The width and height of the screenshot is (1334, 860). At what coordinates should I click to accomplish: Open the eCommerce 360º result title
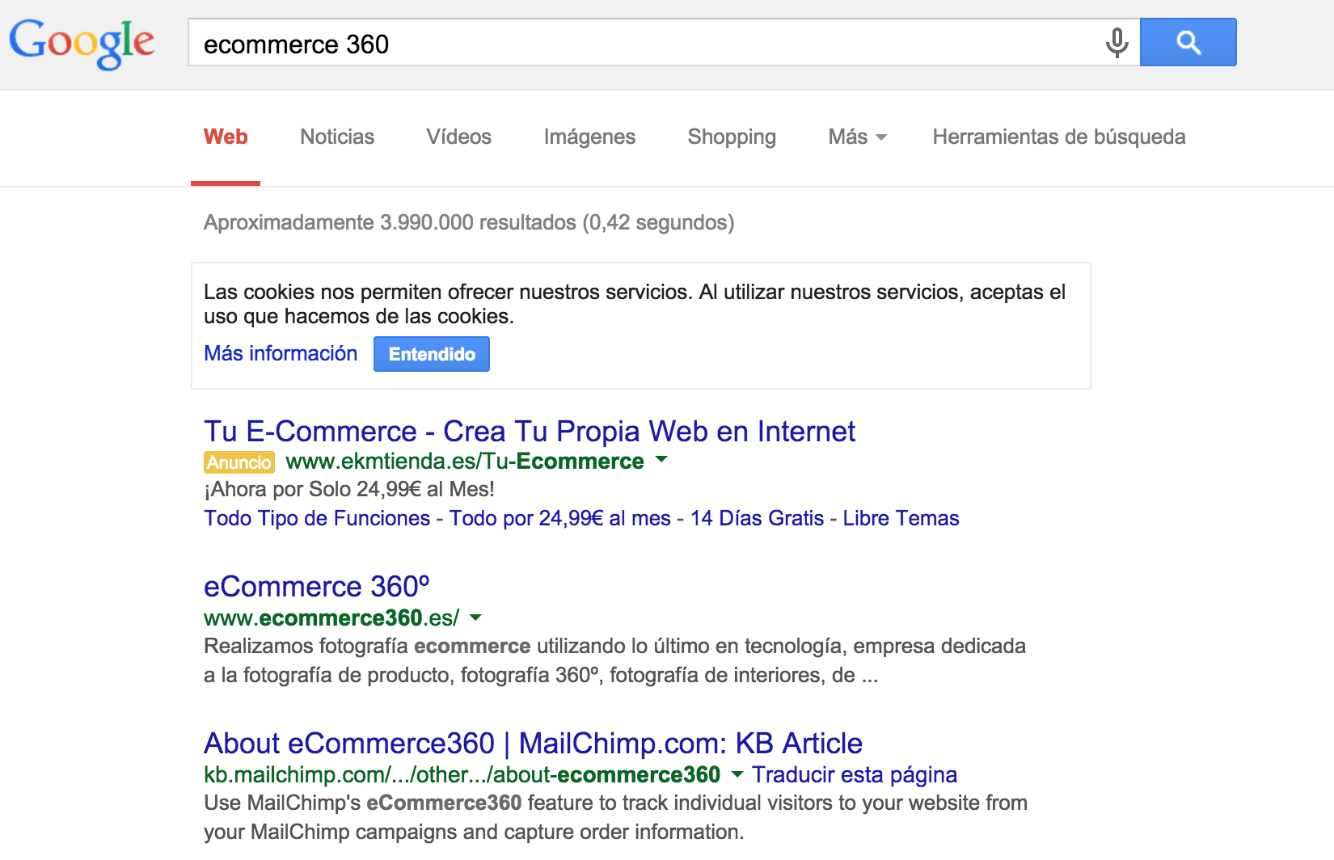click(x=316, y=587)
